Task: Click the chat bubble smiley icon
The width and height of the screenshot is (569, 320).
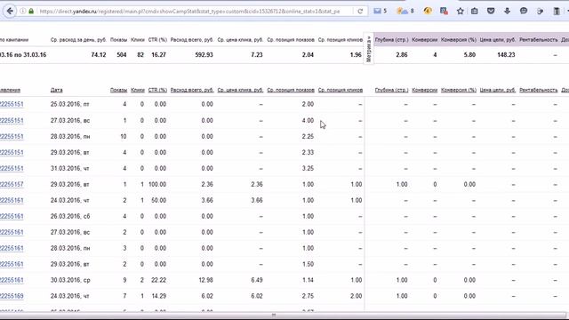Action: click(524, 11)
